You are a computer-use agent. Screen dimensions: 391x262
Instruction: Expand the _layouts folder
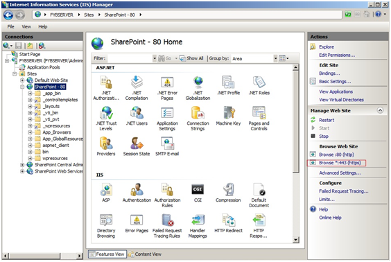[30, 107]
